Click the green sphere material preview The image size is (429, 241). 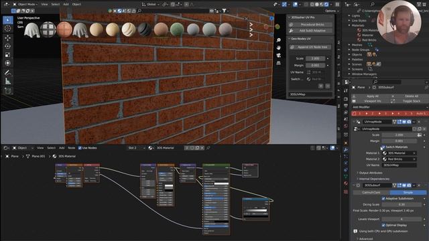pyautogui.click(x=177, y=29)
